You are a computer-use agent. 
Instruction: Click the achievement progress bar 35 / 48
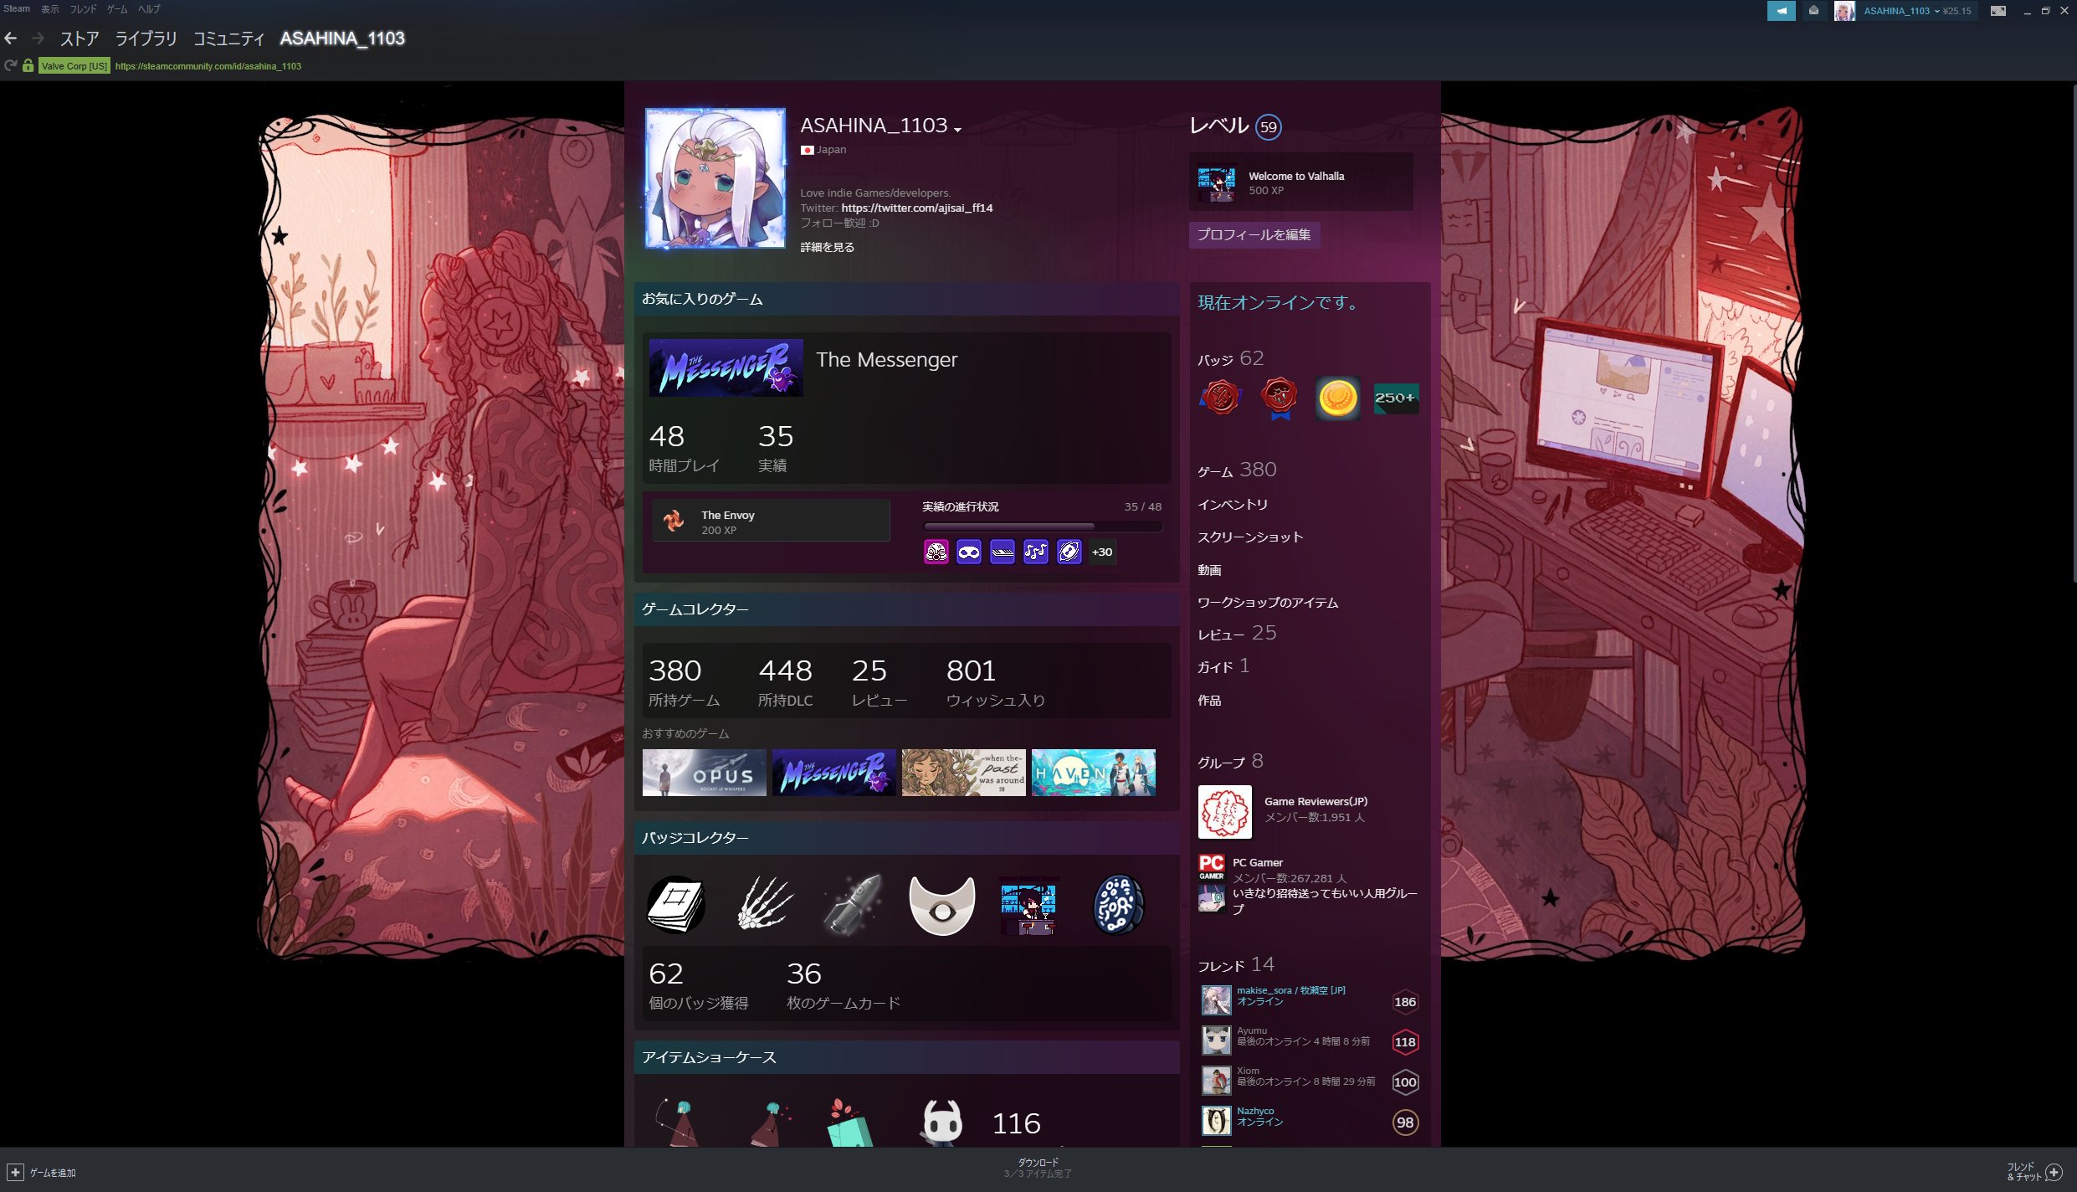(x=1042, y=527)
